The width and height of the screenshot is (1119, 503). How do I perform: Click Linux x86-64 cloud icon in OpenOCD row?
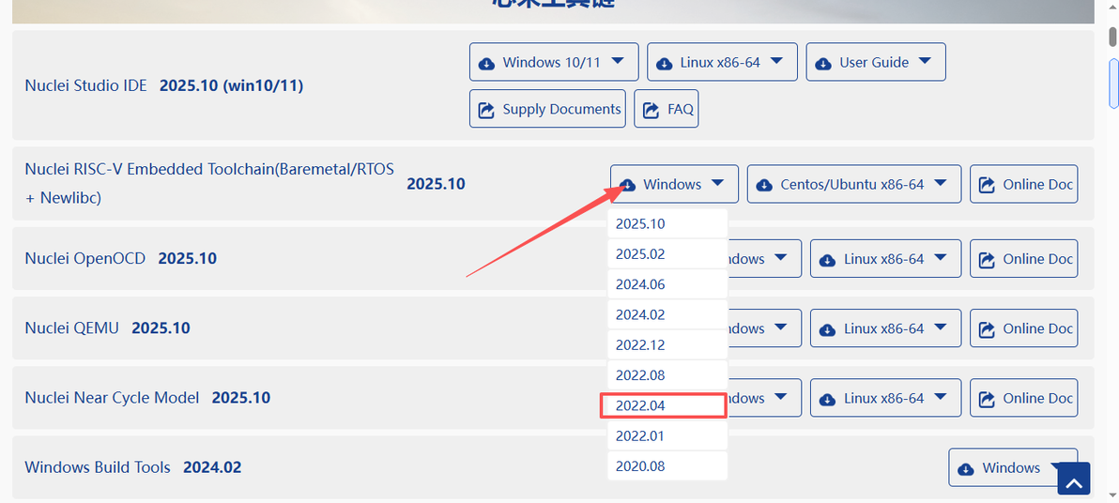click(828, 260)
